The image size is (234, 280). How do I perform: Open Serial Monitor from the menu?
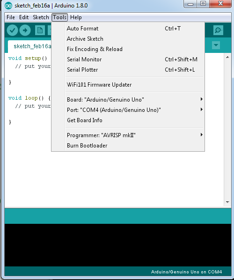coord(128,59)
